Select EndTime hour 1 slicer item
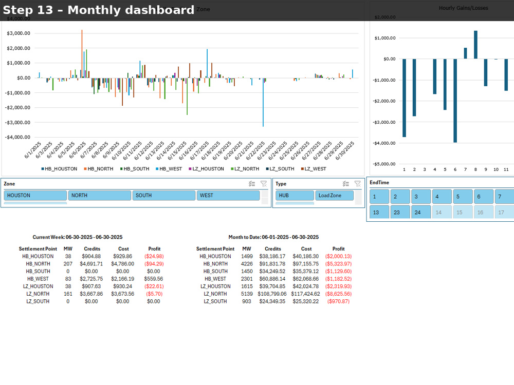Image resolution: width=514 pixels, height=385 pixels. click(379, 197)
